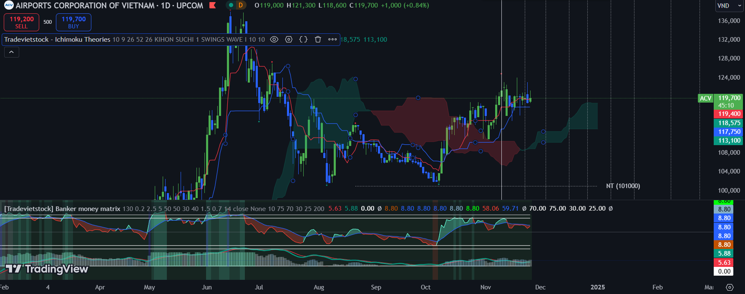Open the three-dot More menu for Ichimoku
This screenshot has width=745, height=294.
[332, 40]
